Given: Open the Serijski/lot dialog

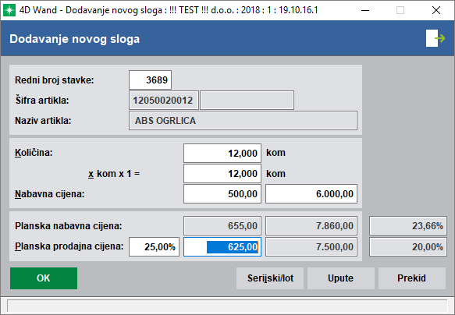Looking at the screenshot, I should point(270,278).
